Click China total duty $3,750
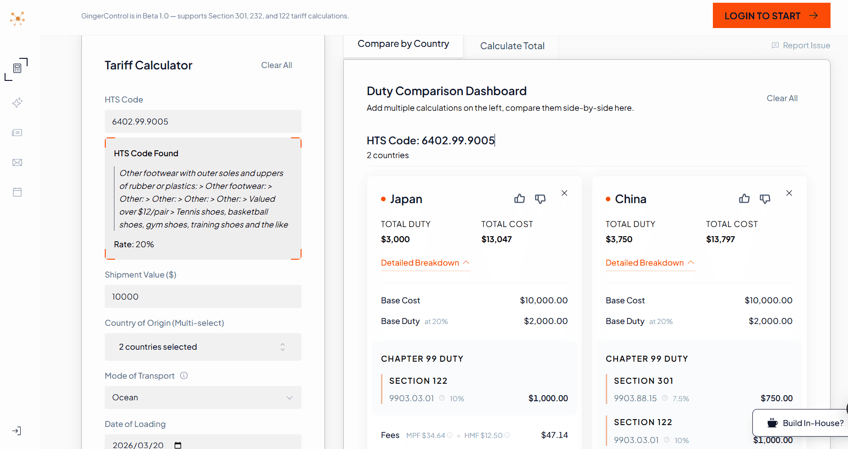The image size is (848, 449). (x=619, y=239)
